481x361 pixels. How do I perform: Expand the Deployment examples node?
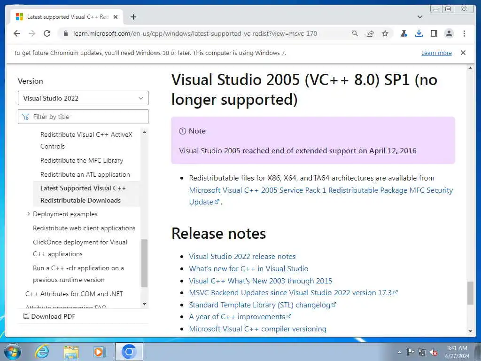pos(29,214)
